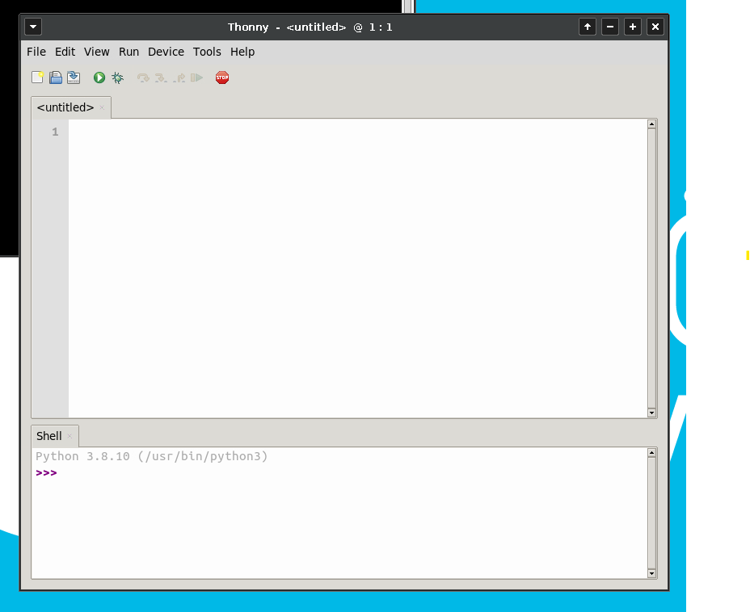The width and height of the screenshot is (750, 612).
Task: Open the View menu
Action: pos(97,52)
